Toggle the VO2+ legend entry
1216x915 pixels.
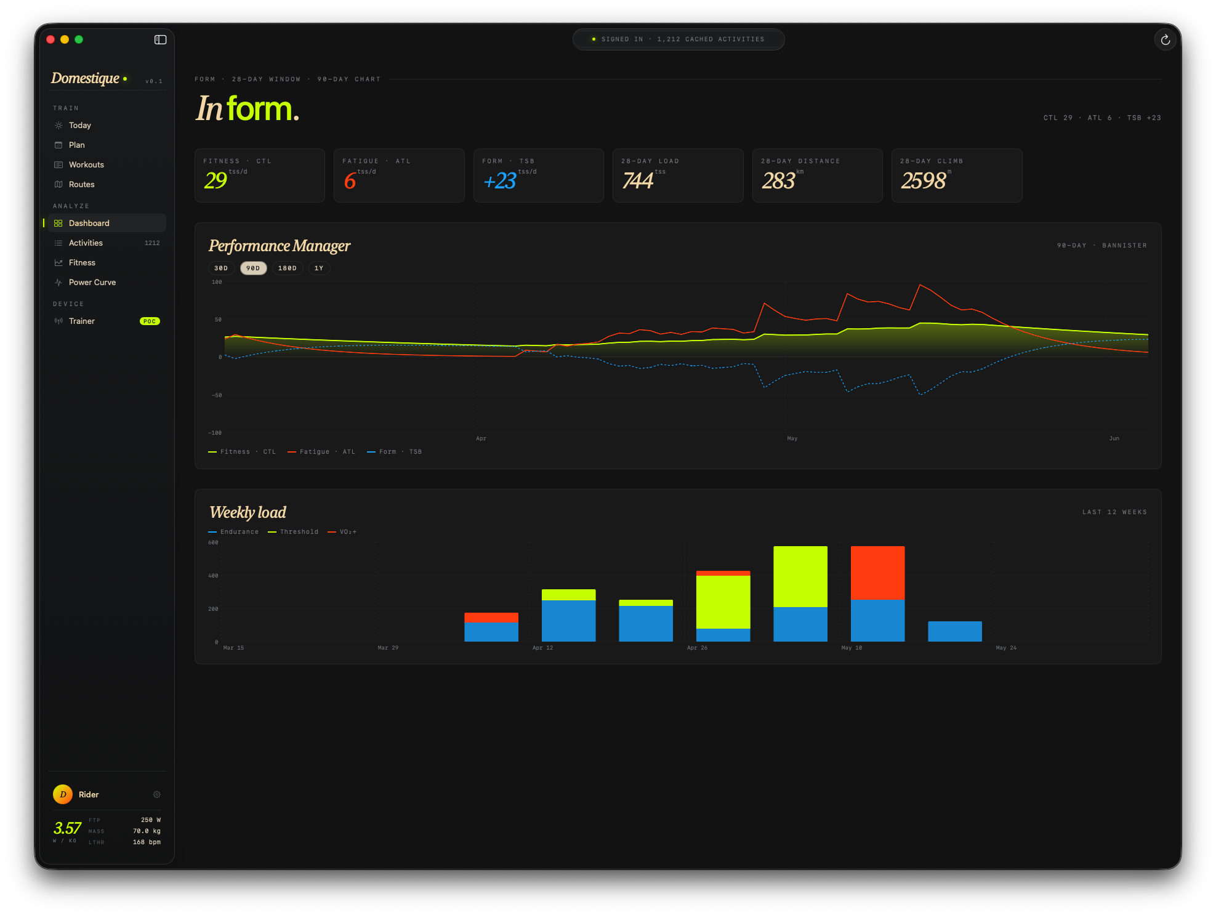point(342,531)
